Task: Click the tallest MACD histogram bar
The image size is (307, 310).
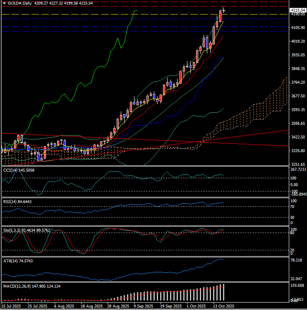Action: point(224,292)
